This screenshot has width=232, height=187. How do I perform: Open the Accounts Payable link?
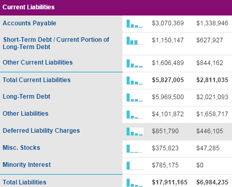tap(29, 23)
